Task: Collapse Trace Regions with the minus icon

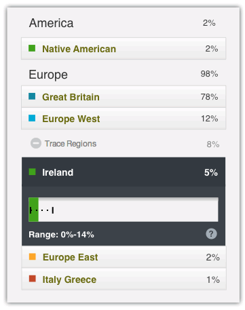Action: point(36,143)
